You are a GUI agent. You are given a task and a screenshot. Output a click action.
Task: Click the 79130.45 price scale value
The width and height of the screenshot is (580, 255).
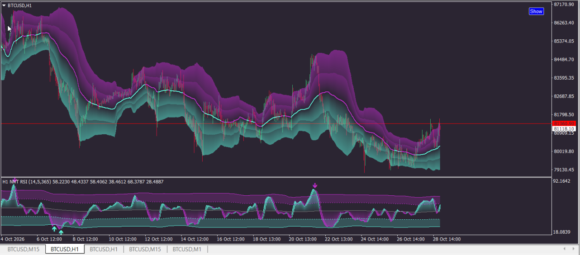click(x=564, y=170)
